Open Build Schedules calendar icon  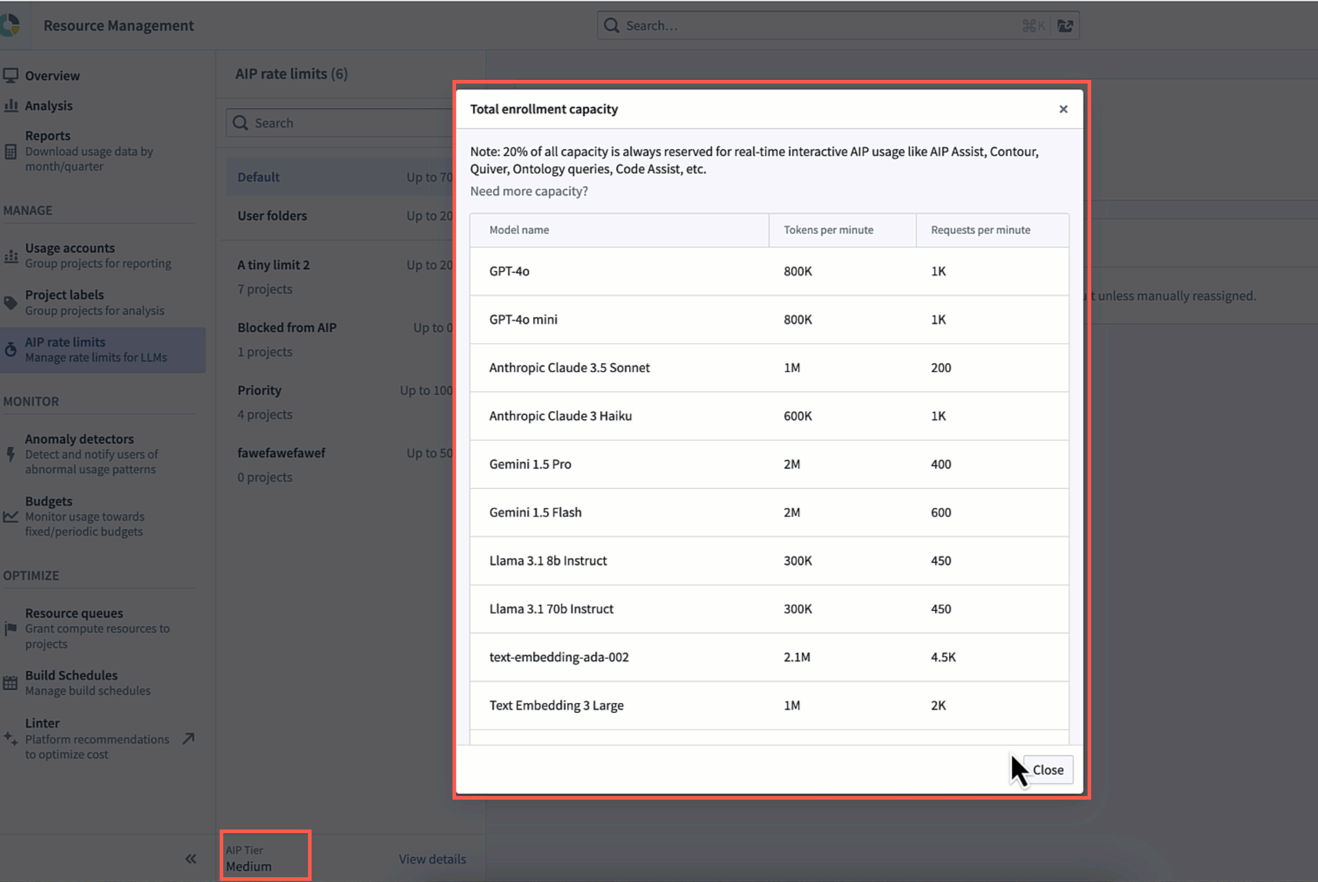tap(11, 683)
